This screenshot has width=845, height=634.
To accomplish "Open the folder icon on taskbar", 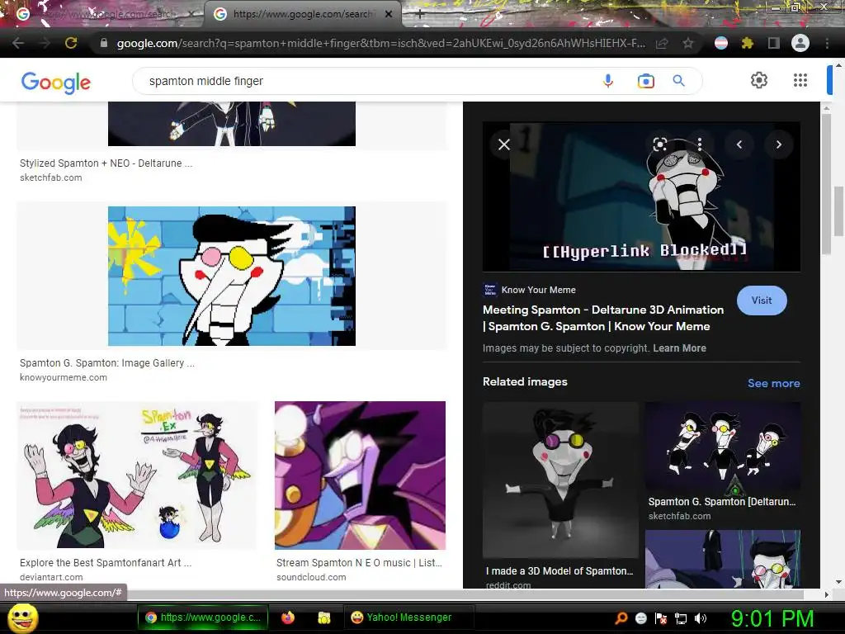I will 324,617.
